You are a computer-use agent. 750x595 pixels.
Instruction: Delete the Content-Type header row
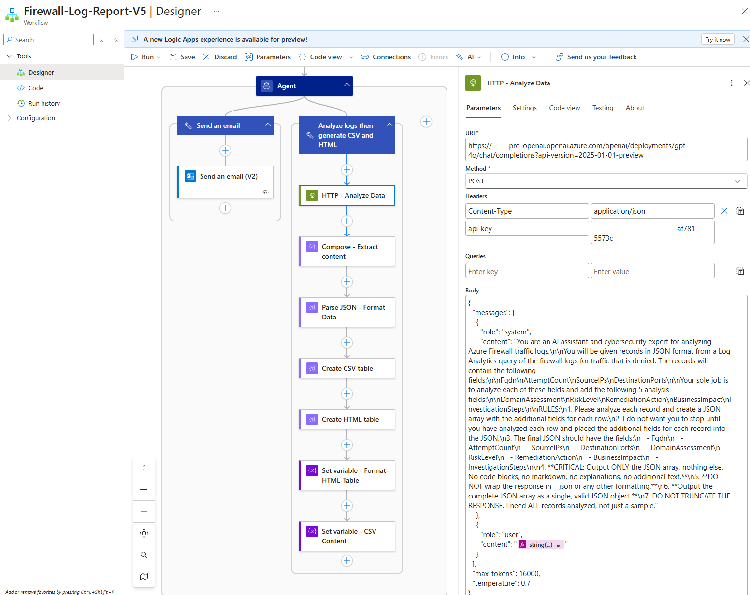pyautogui.click(x=724, y=211)
